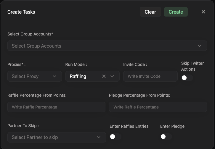Click the Run Mode chevron arrow
Image resolution: width=215 pixels, height=149 pixels.
point(112,76)
